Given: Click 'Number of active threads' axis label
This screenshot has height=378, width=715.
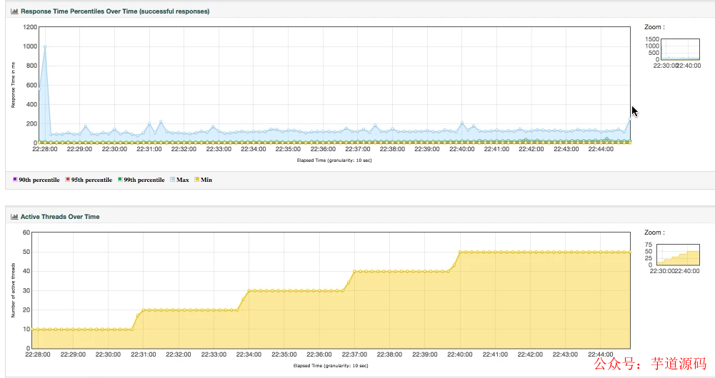Looking at the screenshot, I should pos(14,290).
